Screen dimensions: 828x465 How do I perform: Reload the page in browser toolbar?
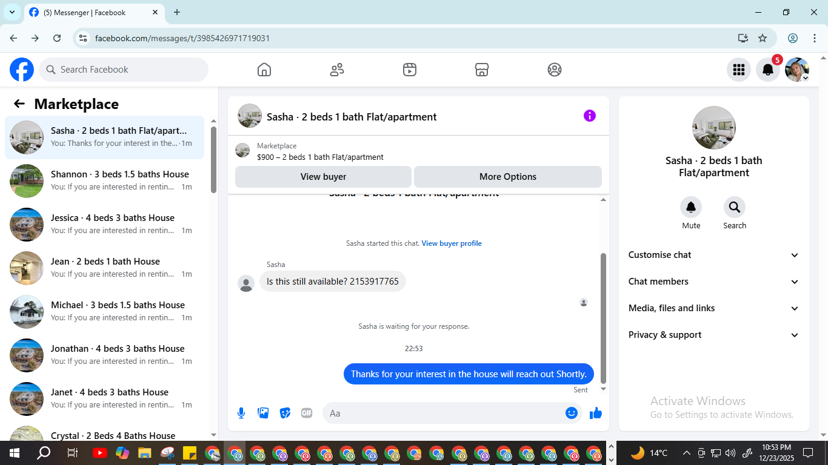pos(57,38)
